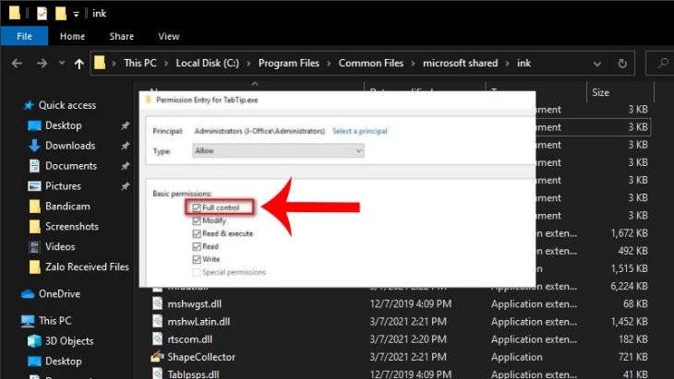Click This PC in breadcrumb path
The width and height of the screenshot is (674, 379).
coord(140,63)
